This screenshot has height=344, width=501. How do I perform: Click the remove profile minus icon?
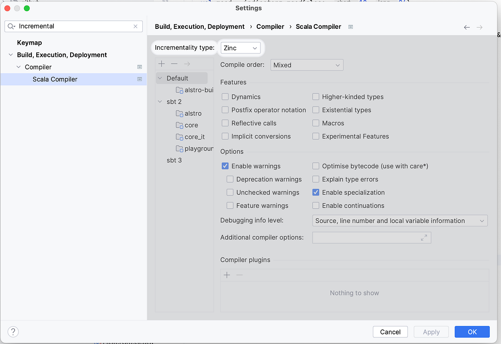tap(174, 64)
